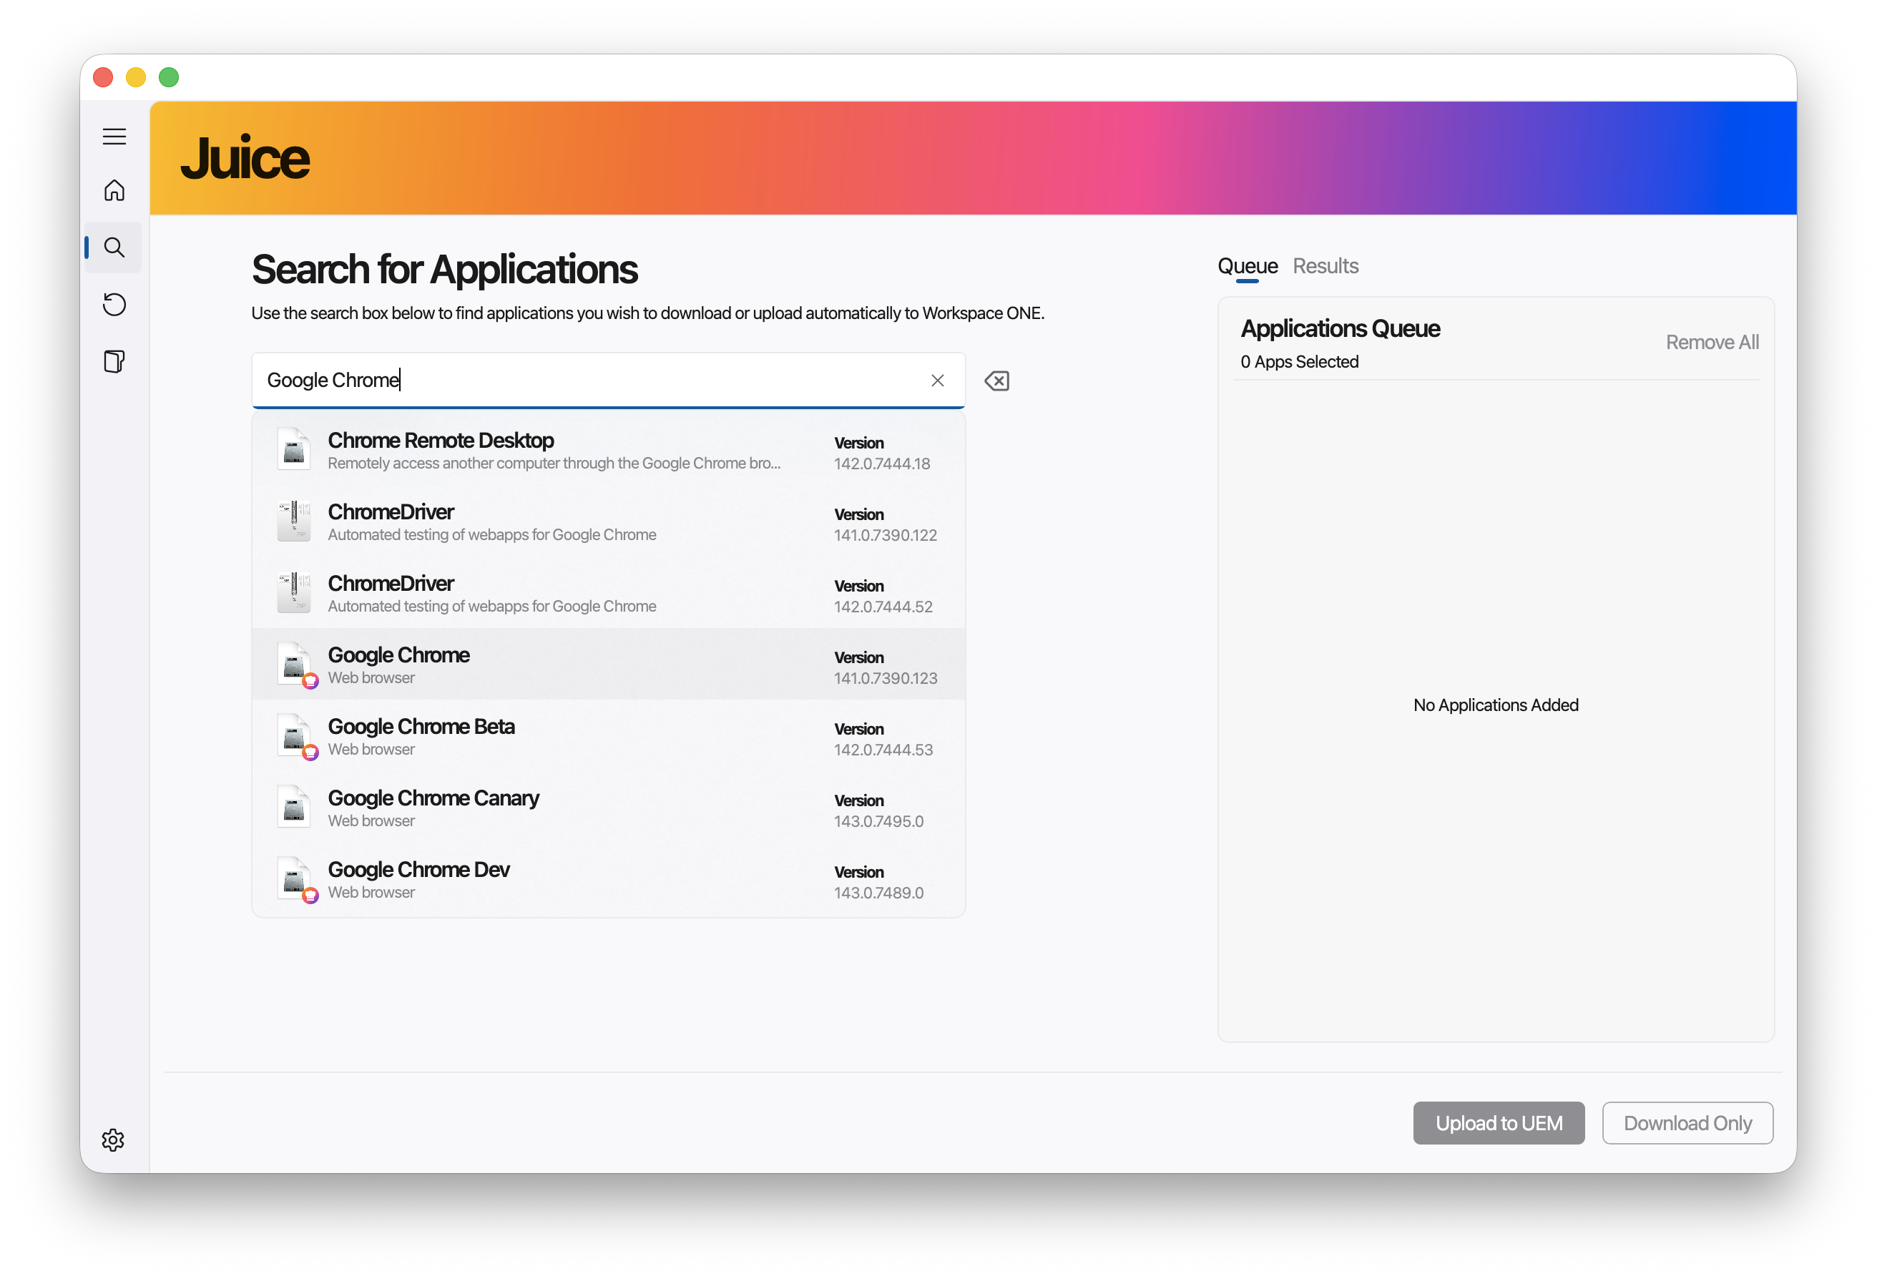Click Remove All in Applications Queue
The image size is (1877, 1279).
pos(1712,343)
